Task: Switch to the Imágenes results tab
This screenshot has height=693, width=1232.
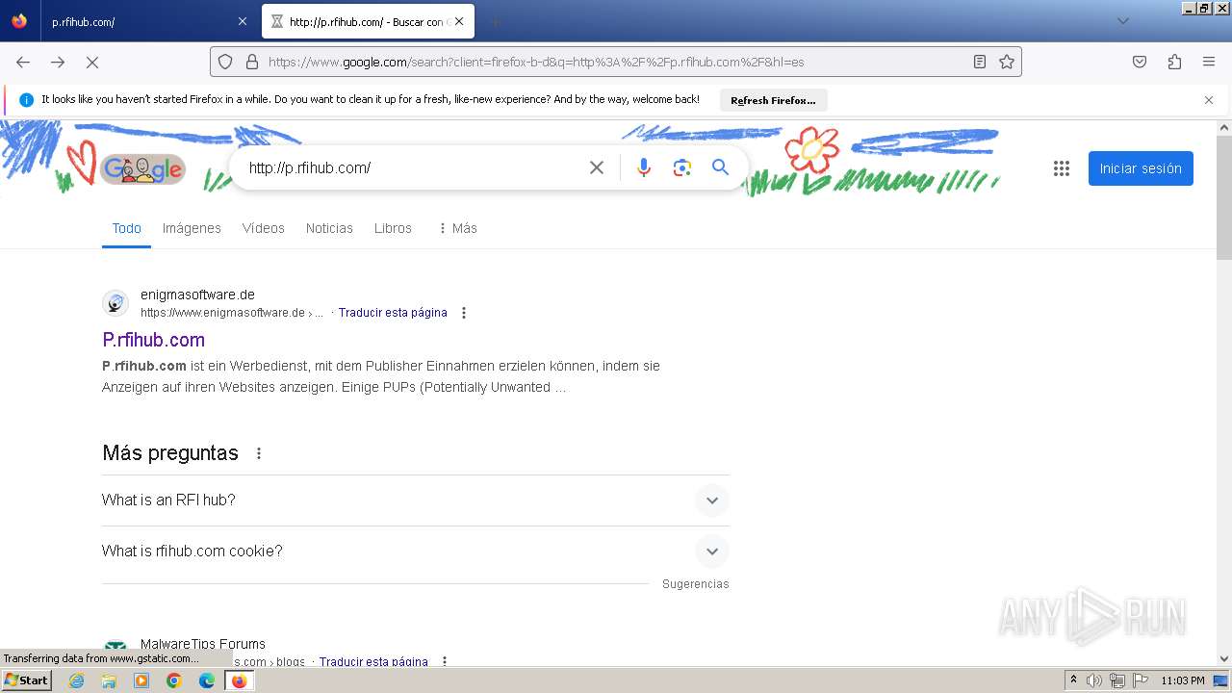Action: click(x=192, y=228)
